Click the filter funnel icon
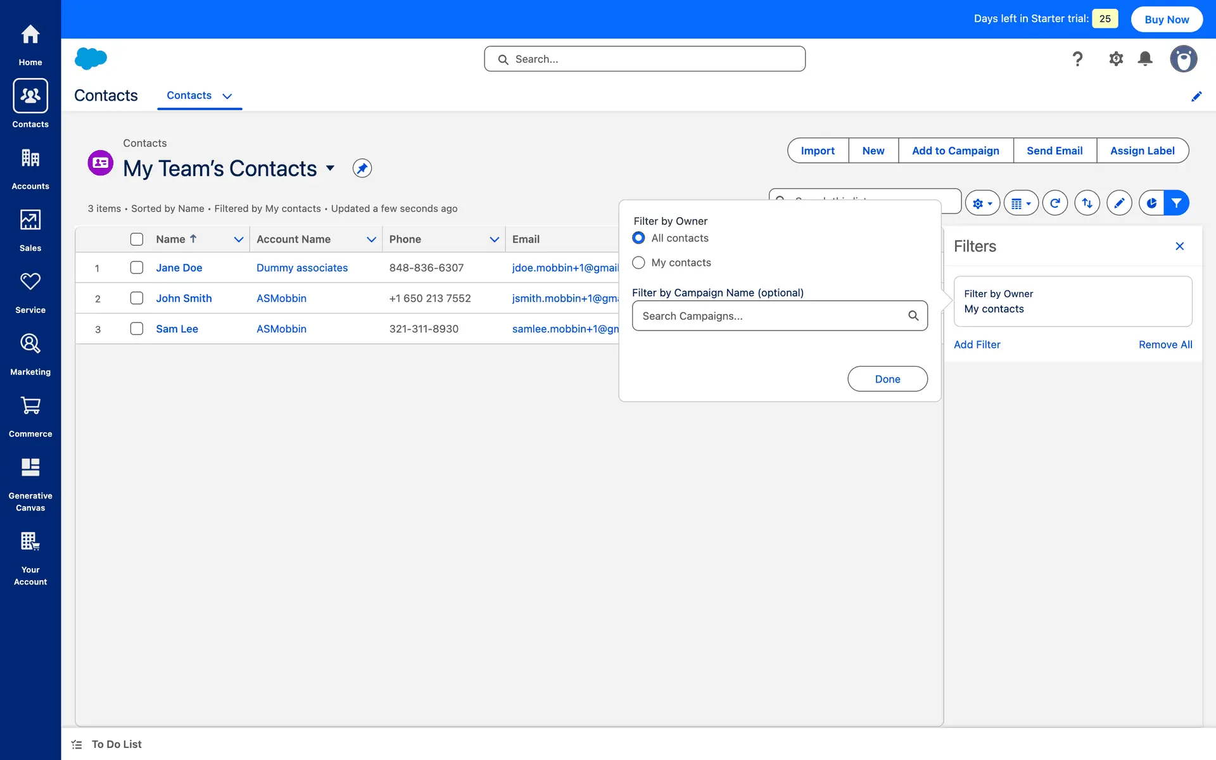The image size is (1216, 760). point(1176,203)
